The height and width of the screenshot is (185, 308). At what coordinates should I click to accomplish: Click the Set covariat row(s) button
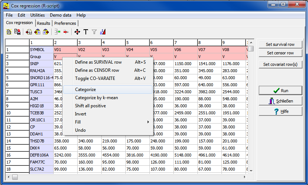(x=280, y=64)
